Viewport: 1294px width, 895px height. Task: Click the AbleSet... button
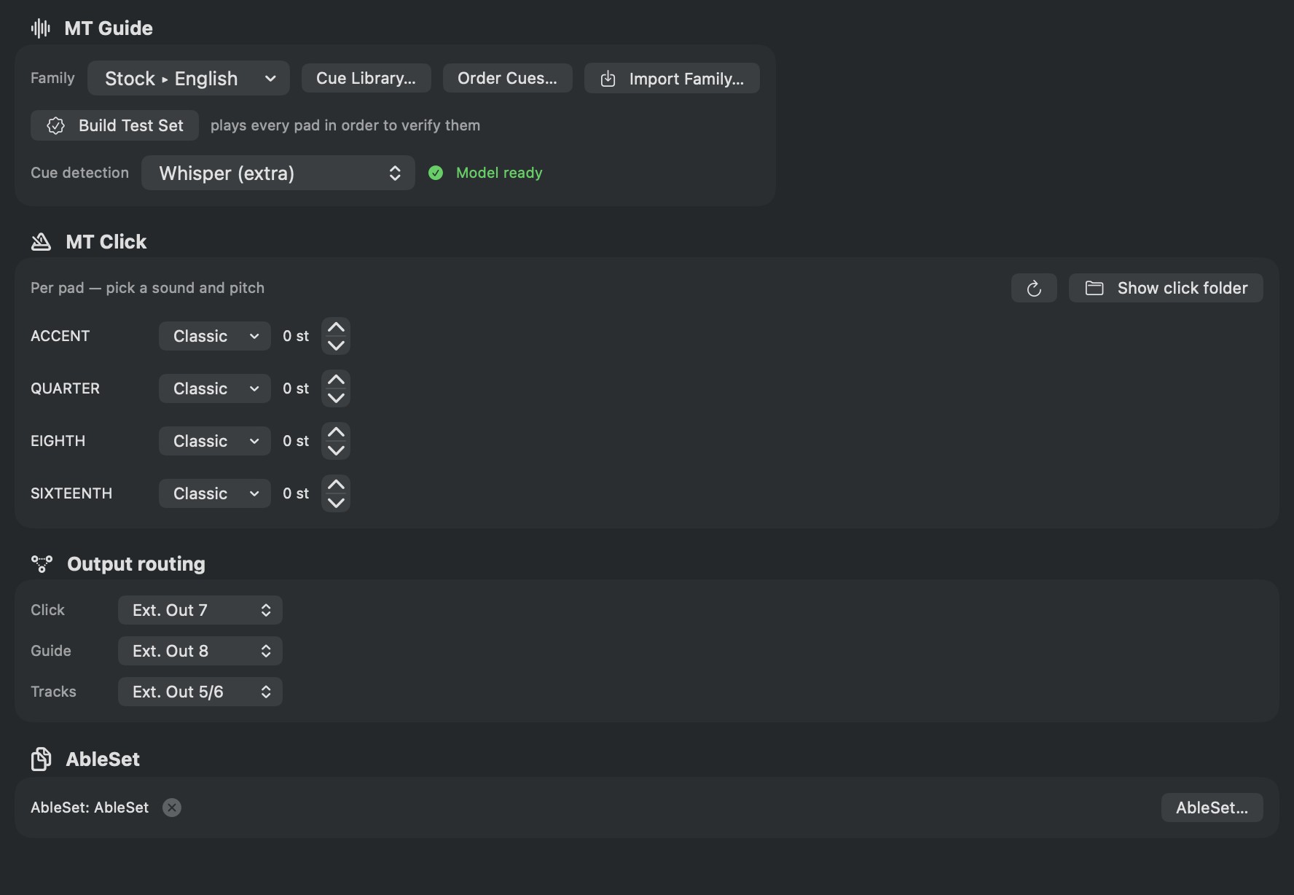(x=1212, y=808)
